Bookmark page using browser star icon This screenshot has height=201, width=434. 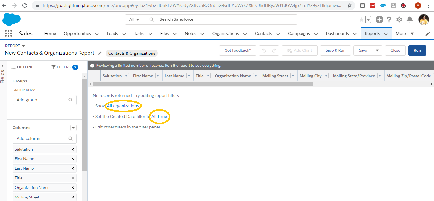tap(350, 5)
